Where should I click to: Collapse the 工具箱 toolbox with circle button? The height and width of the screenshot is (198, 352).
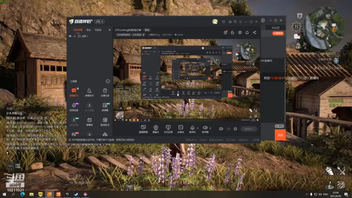click(108, 81)
